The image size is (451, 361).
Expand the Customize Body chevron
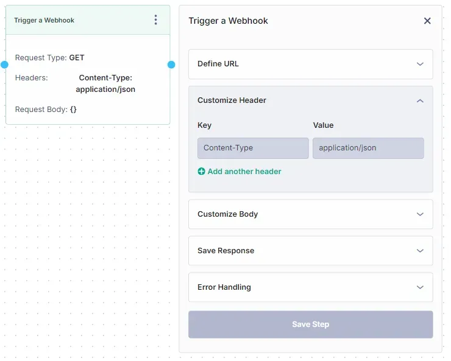[420, 214]
